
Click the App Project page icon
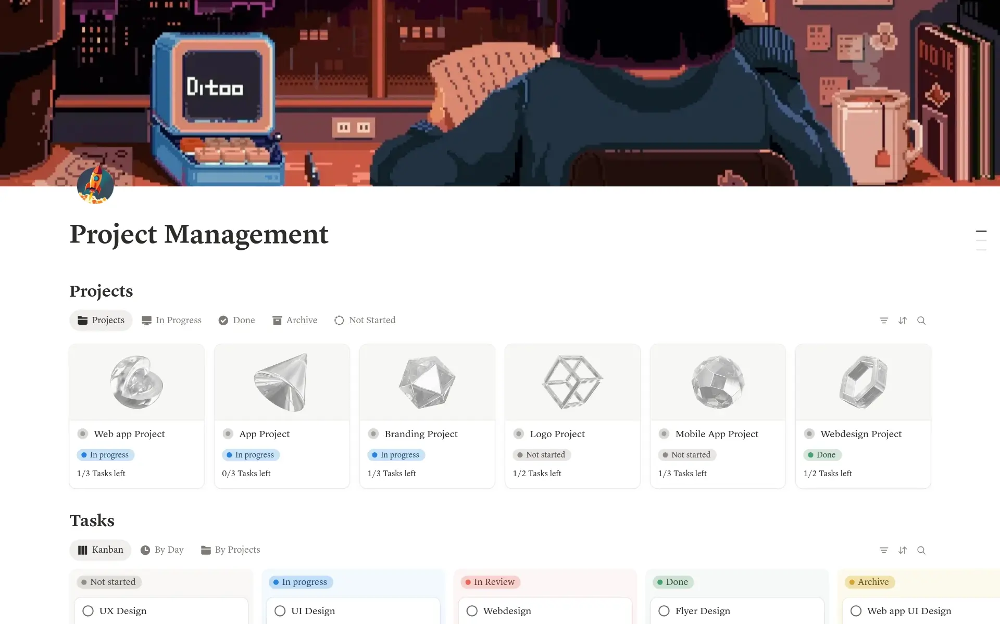[x=228, y=434]
